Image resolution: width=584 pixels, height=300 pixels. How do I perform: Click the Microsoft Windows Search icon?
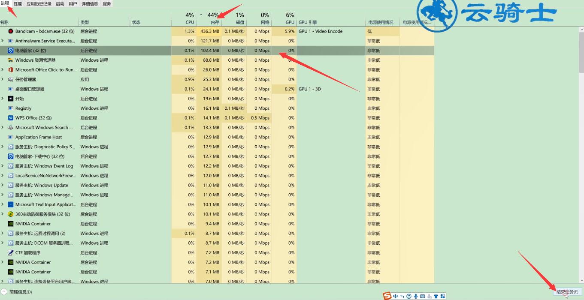click(x=11, y=128)
